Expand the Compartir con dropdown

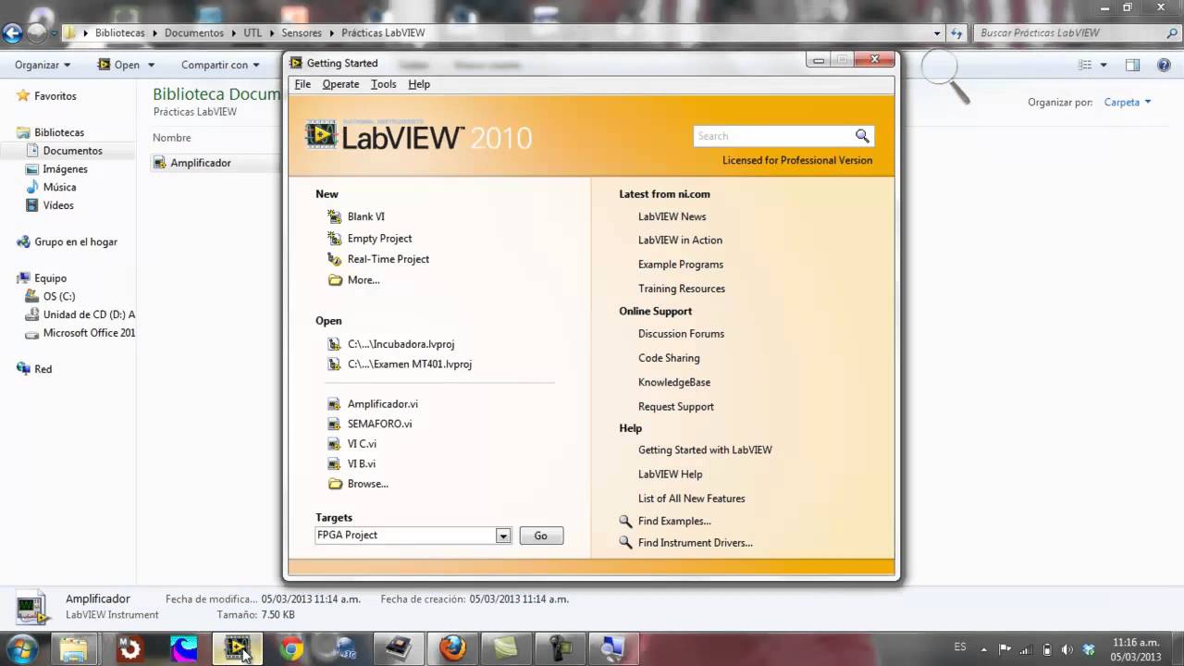tap(220, 65)
